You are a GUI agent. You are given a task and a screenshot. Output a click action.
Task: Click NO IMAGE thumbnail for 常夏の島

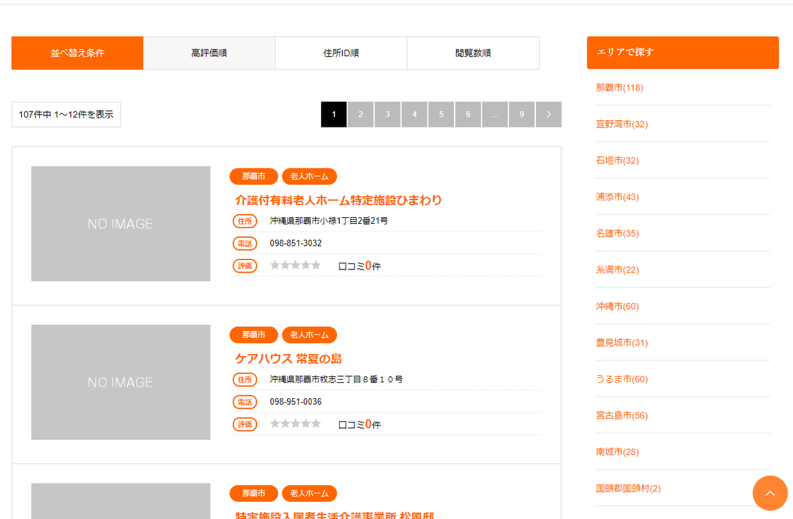120,382
